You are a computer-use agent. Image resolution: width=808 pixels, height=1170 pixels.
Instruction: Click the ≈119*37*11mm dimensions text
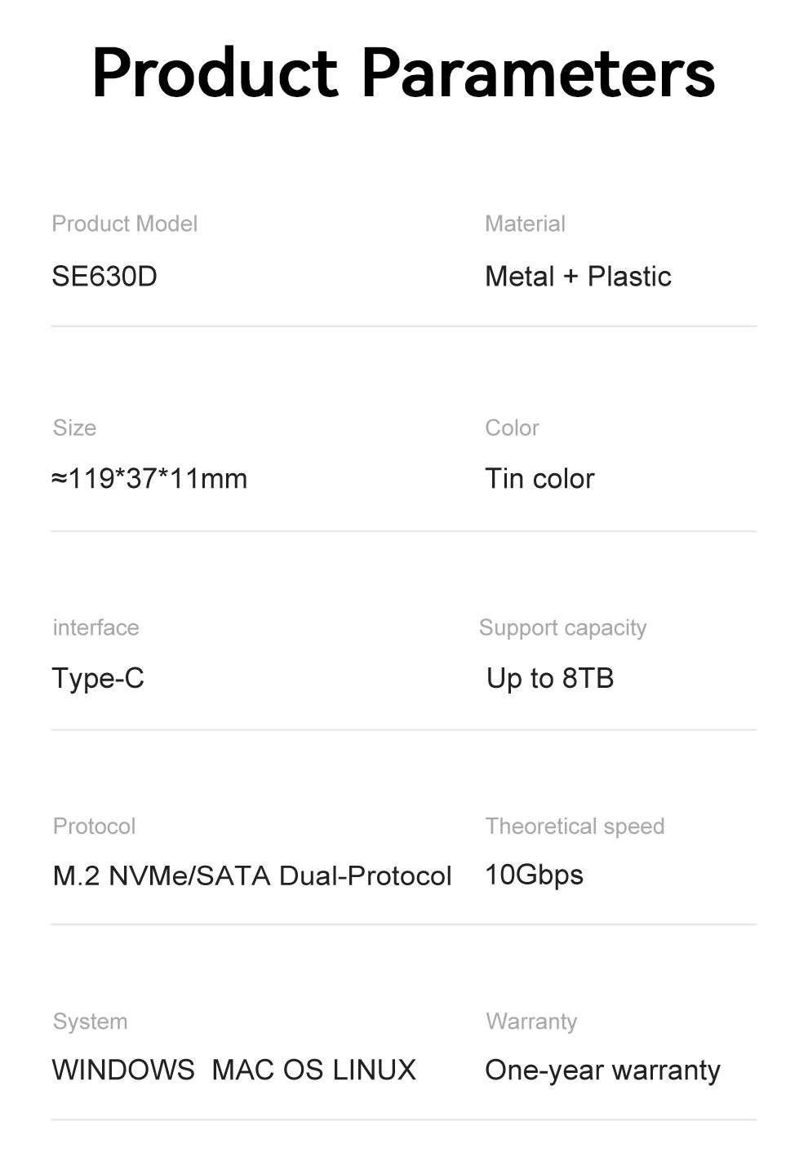click(x=149, y=479)
